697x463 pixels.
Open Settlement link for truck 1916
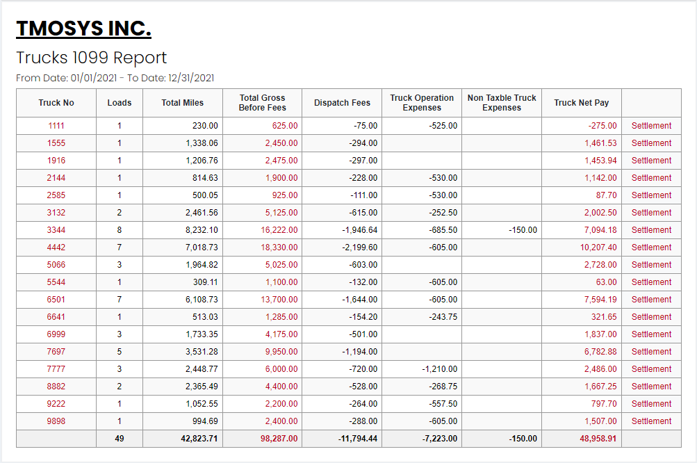pos(651,161)
